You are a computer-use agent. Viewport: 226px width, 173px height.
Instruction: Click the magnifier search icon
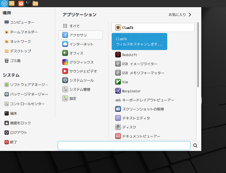point(195,145)
